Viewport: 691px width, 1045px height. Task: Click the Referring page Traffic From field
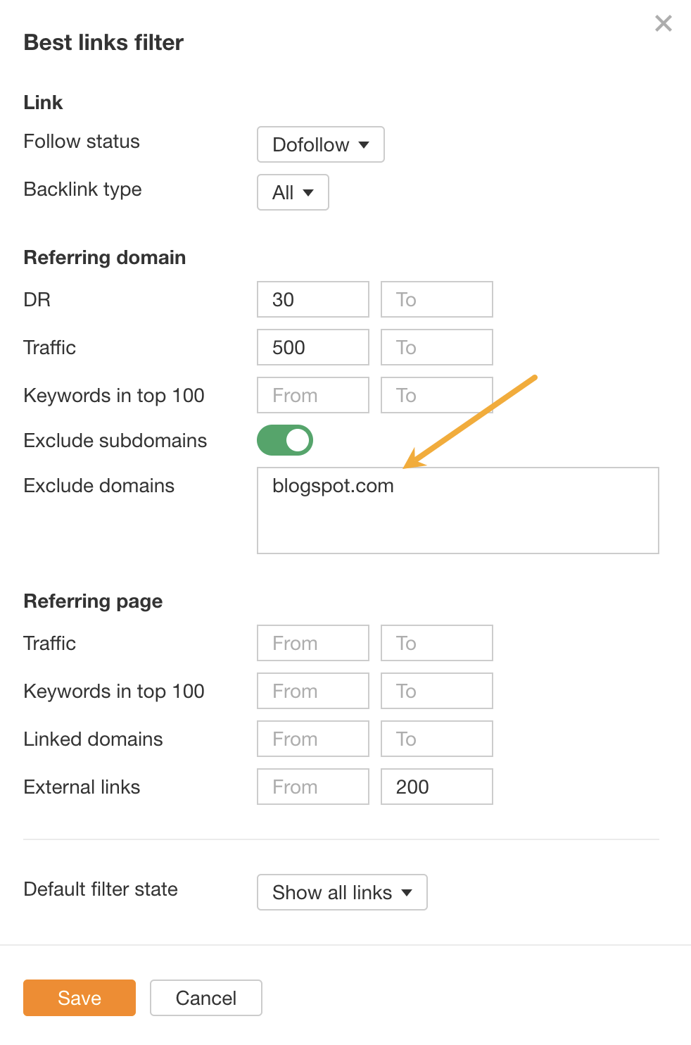tap(312, 643)
